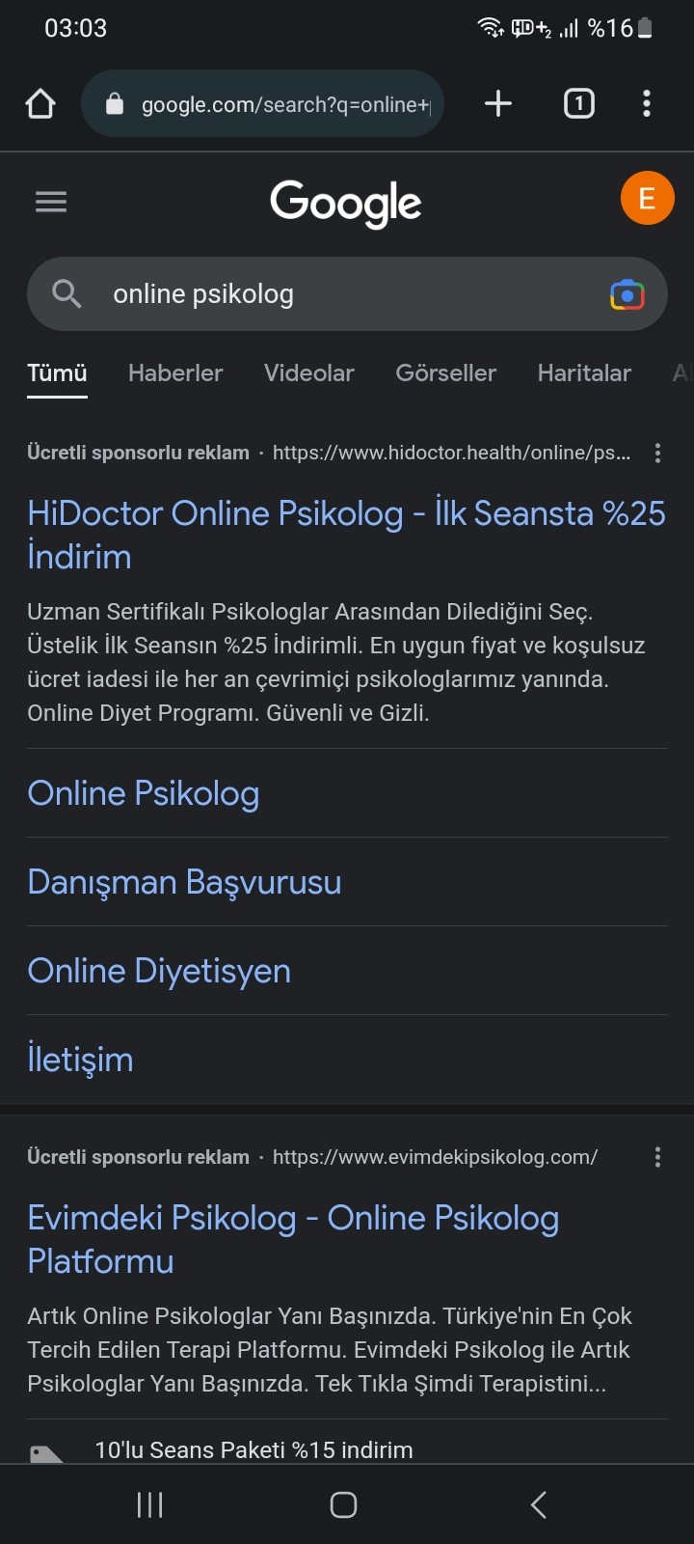
Task: Open the Online Diyetisyen sitelink
Action: 159,971
